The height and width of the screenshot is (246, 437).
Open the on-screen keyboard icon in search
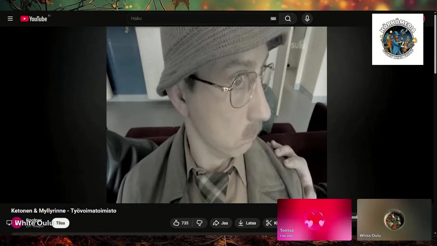click(273, 18)
